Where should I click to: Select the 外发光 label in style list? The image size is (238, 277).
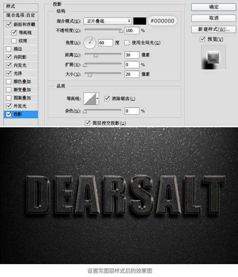pyautogui.click(x=20, y=106)
